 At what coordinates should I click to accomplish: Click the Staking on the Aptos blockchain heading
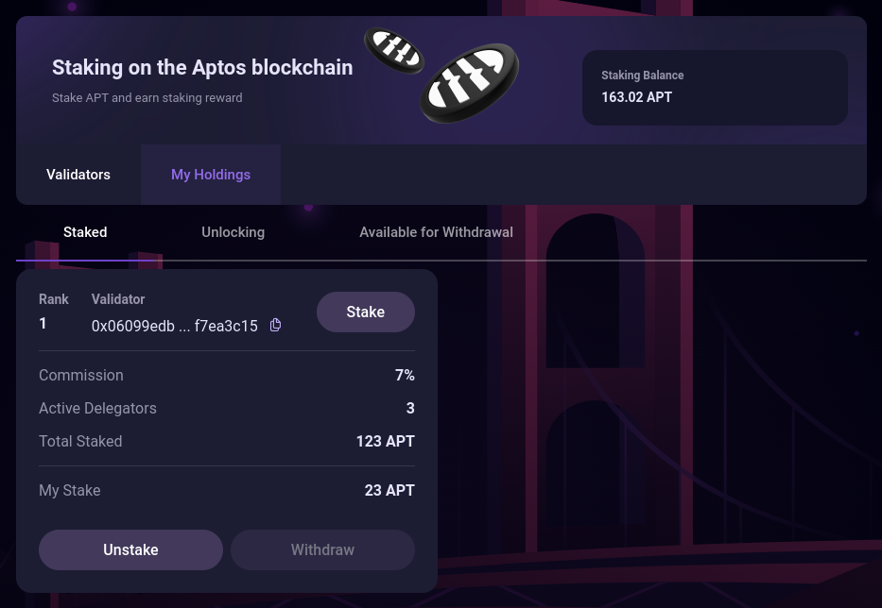tap(202, 68)
